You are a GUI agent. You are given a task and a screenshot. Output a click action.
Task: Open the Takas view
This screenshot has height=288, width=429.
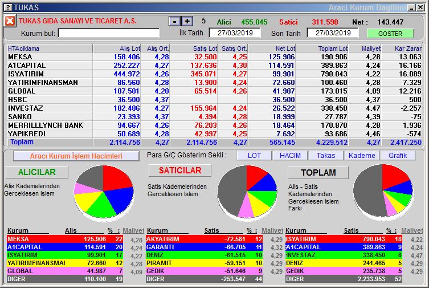point(326,156)
